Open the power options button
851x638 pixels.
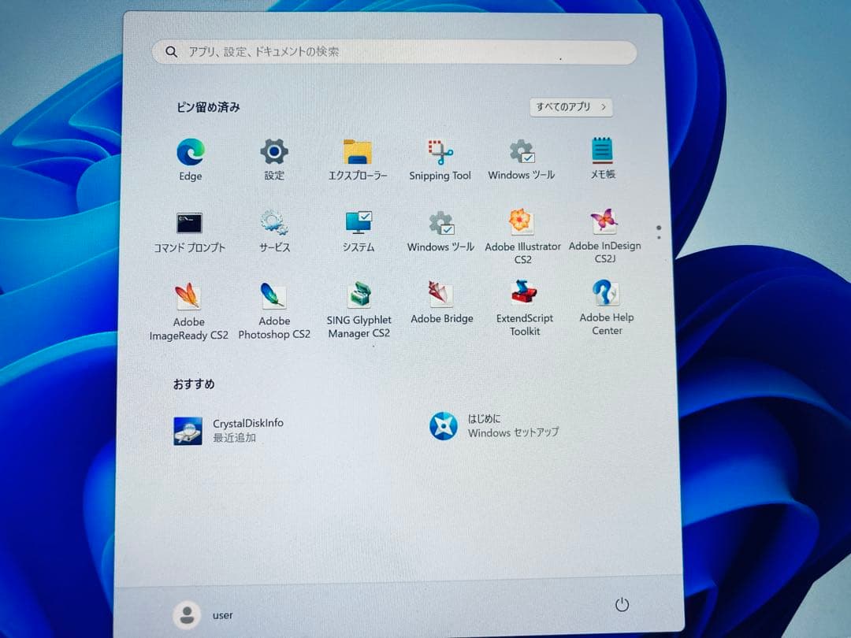tap(622, 605)
